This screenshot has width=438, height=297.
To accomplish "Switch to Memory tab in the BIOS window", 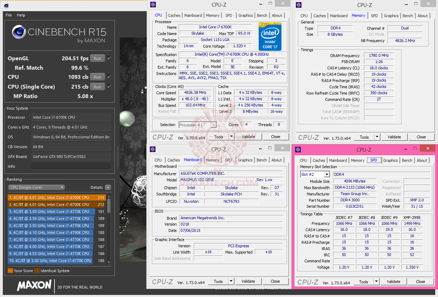I will pos(212,160).
